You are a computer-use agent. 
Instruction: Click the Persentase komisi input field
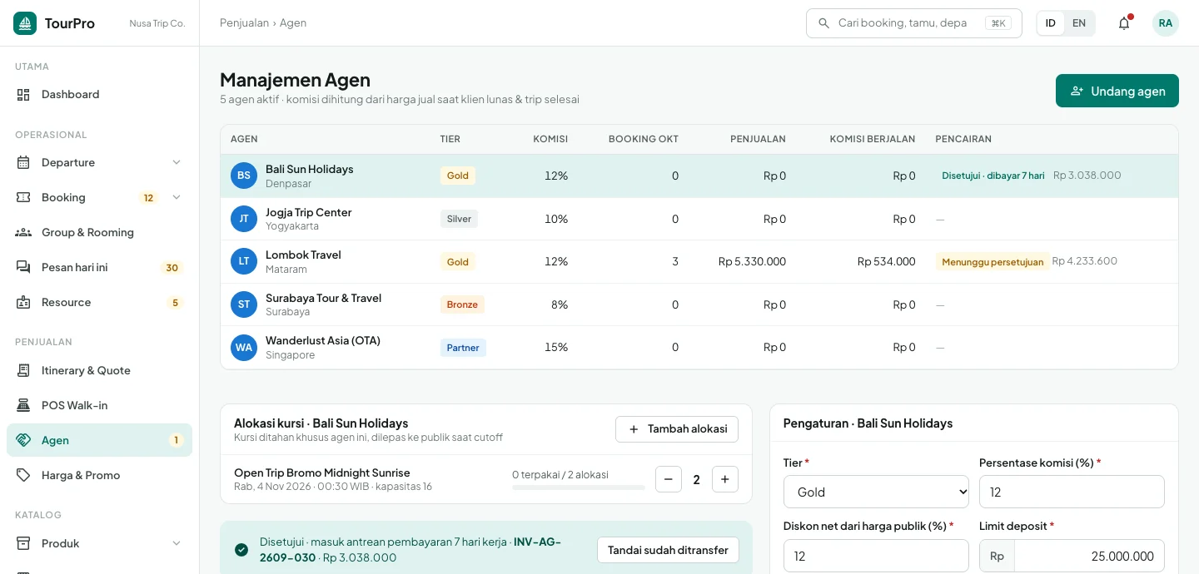[x=1072, y=492]
